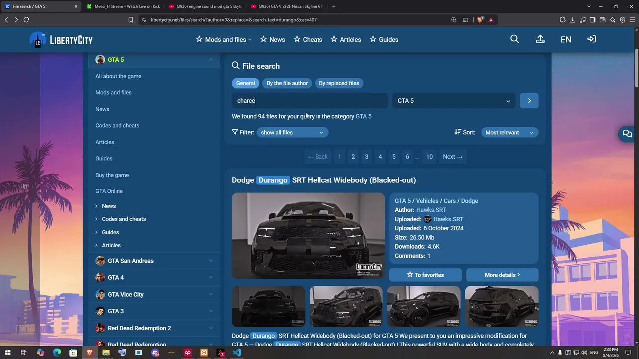Go to results page 2
639x359 pixels.
353,157
